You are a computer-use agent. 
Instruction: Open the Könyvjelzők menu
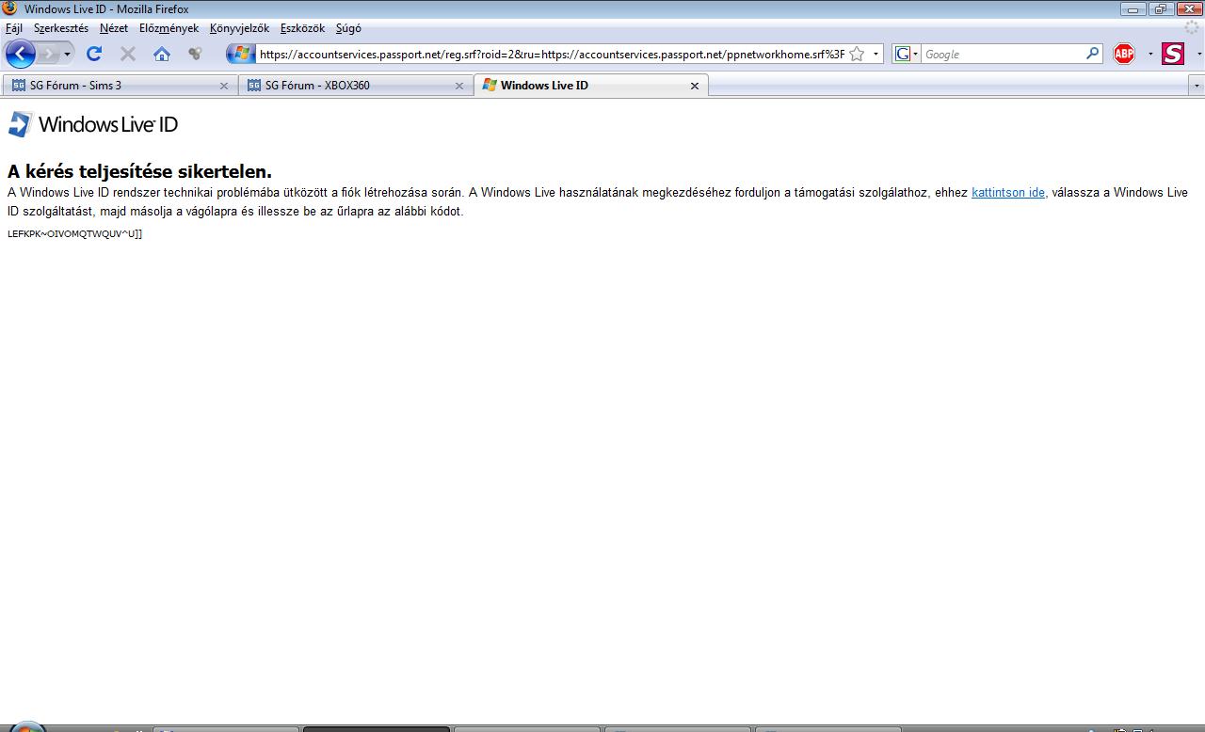[x=239, y=28]
